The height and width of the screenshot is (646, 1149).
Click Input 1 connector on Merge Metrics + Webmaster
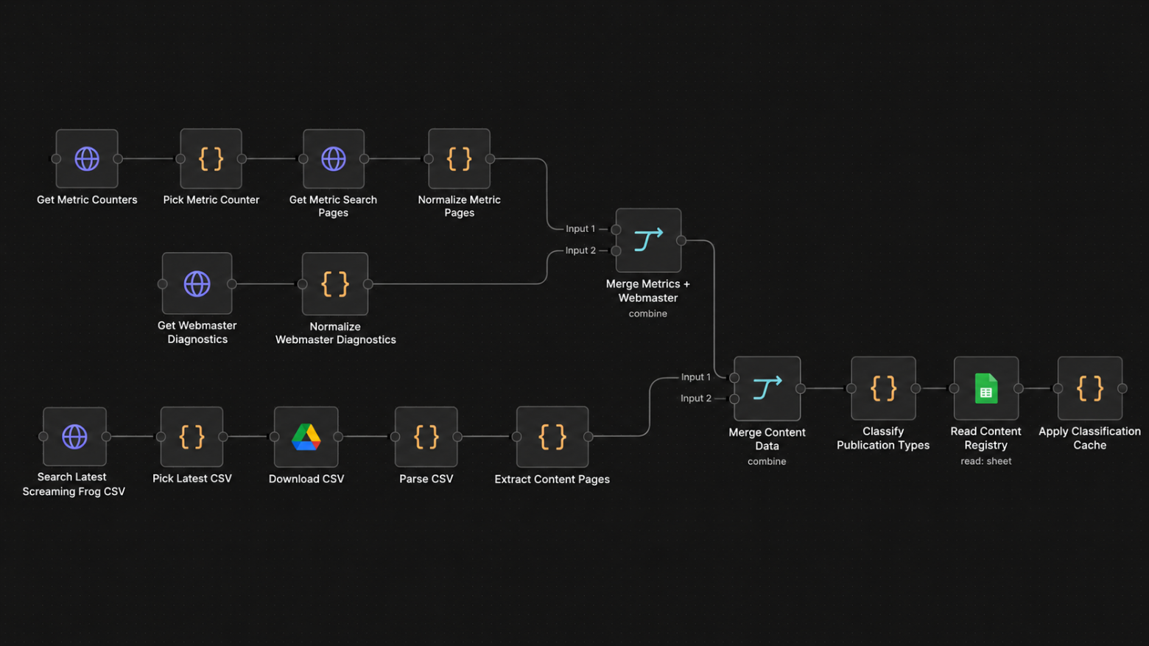click(x=616, y=229)
